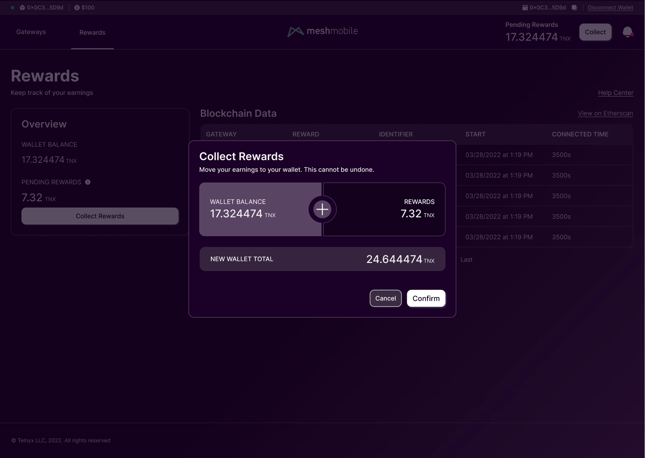
Task: Click the gateway cube icon at top left
Action: pyautogui.click(x=22, y=8)
